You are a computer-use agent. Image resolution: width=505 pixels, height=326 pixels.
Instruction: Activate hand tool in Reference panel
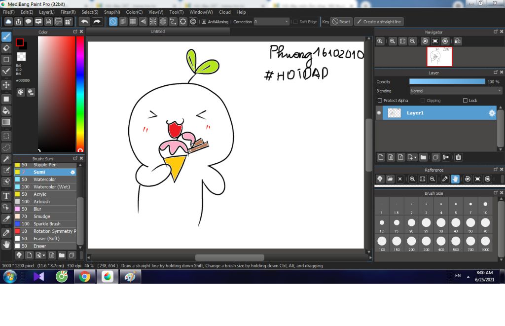tap(455, 179)
